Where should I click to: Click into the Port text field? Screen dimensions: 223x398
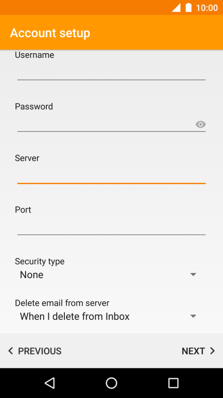111,227
